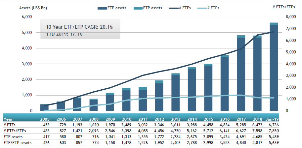The width and height of the screenshot is (302, 148).
Task: Click the 'ETF assets' table row label
Action: click(x=13, y=137)
